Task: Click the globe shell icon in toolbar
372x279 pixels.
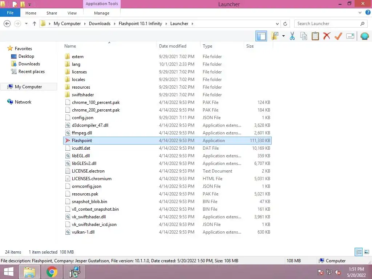Action: pos(364,36)
